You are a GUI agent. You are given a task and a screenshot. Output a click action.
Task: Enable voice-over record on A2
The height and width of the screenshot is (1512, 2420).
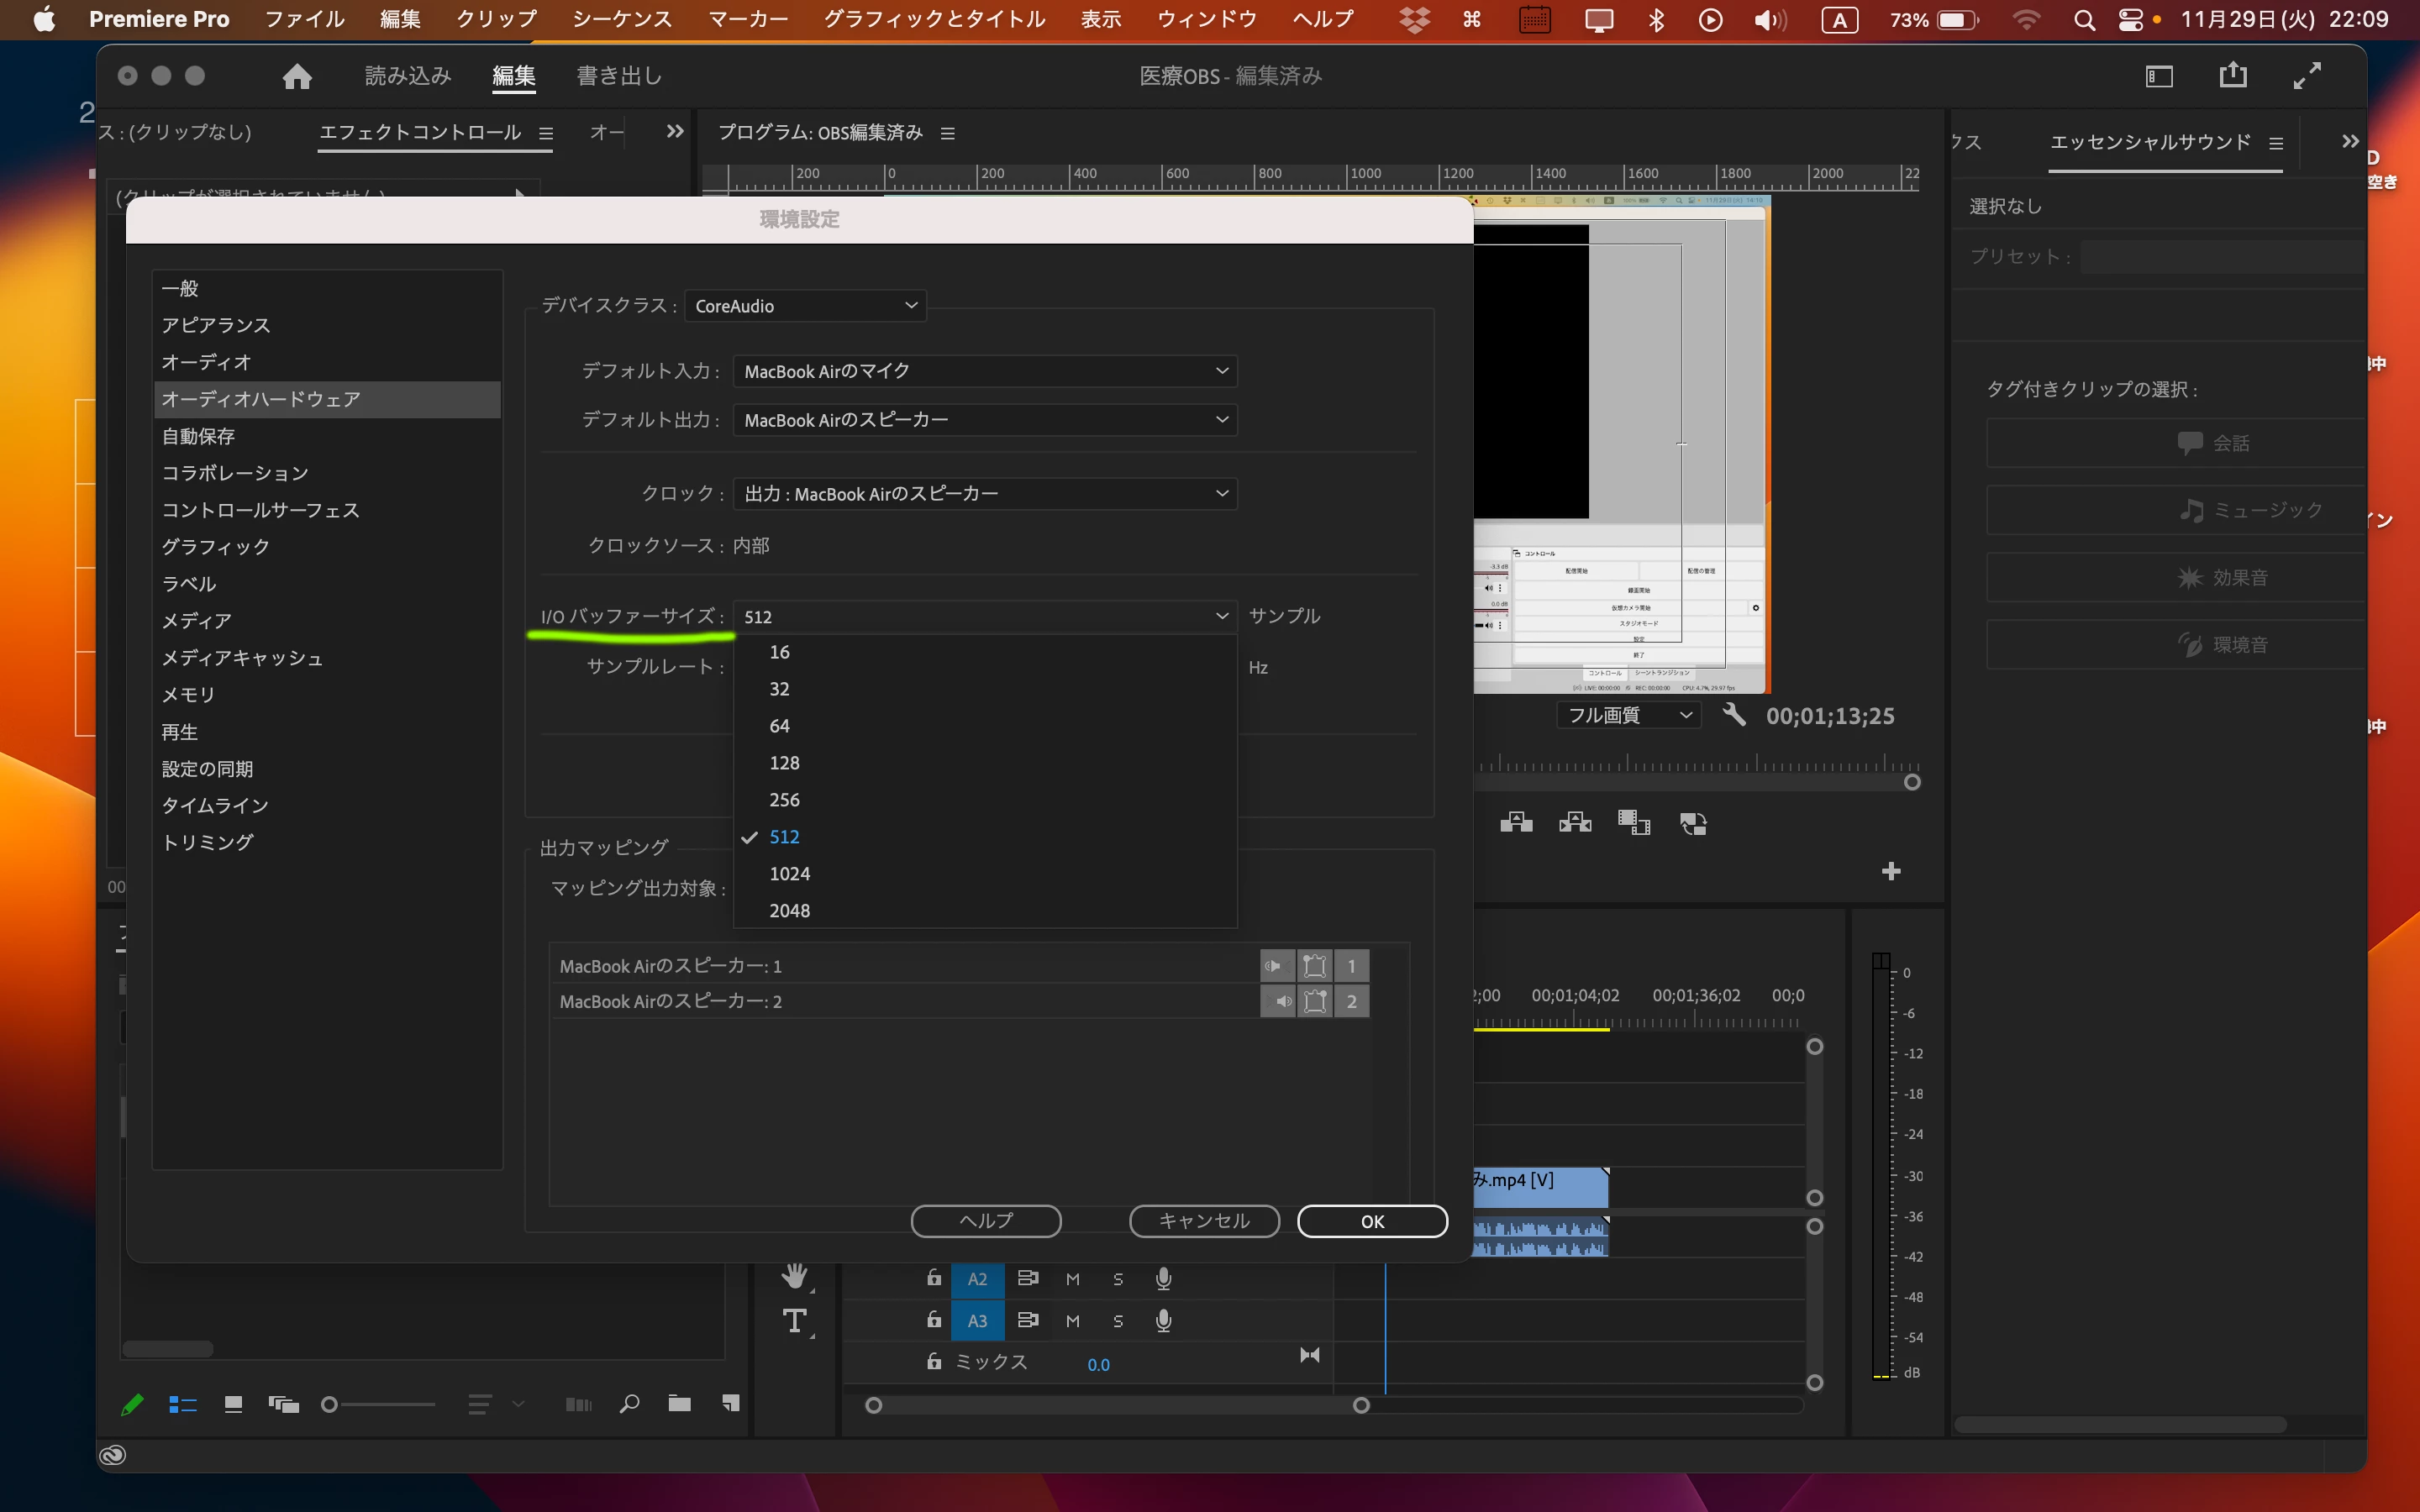coord(1163,1278)
